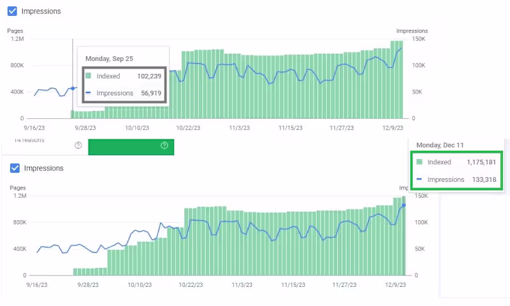Click Impressions line icon in Dec 11 tooltip
The image size is (510, 306).
[419, 179]
